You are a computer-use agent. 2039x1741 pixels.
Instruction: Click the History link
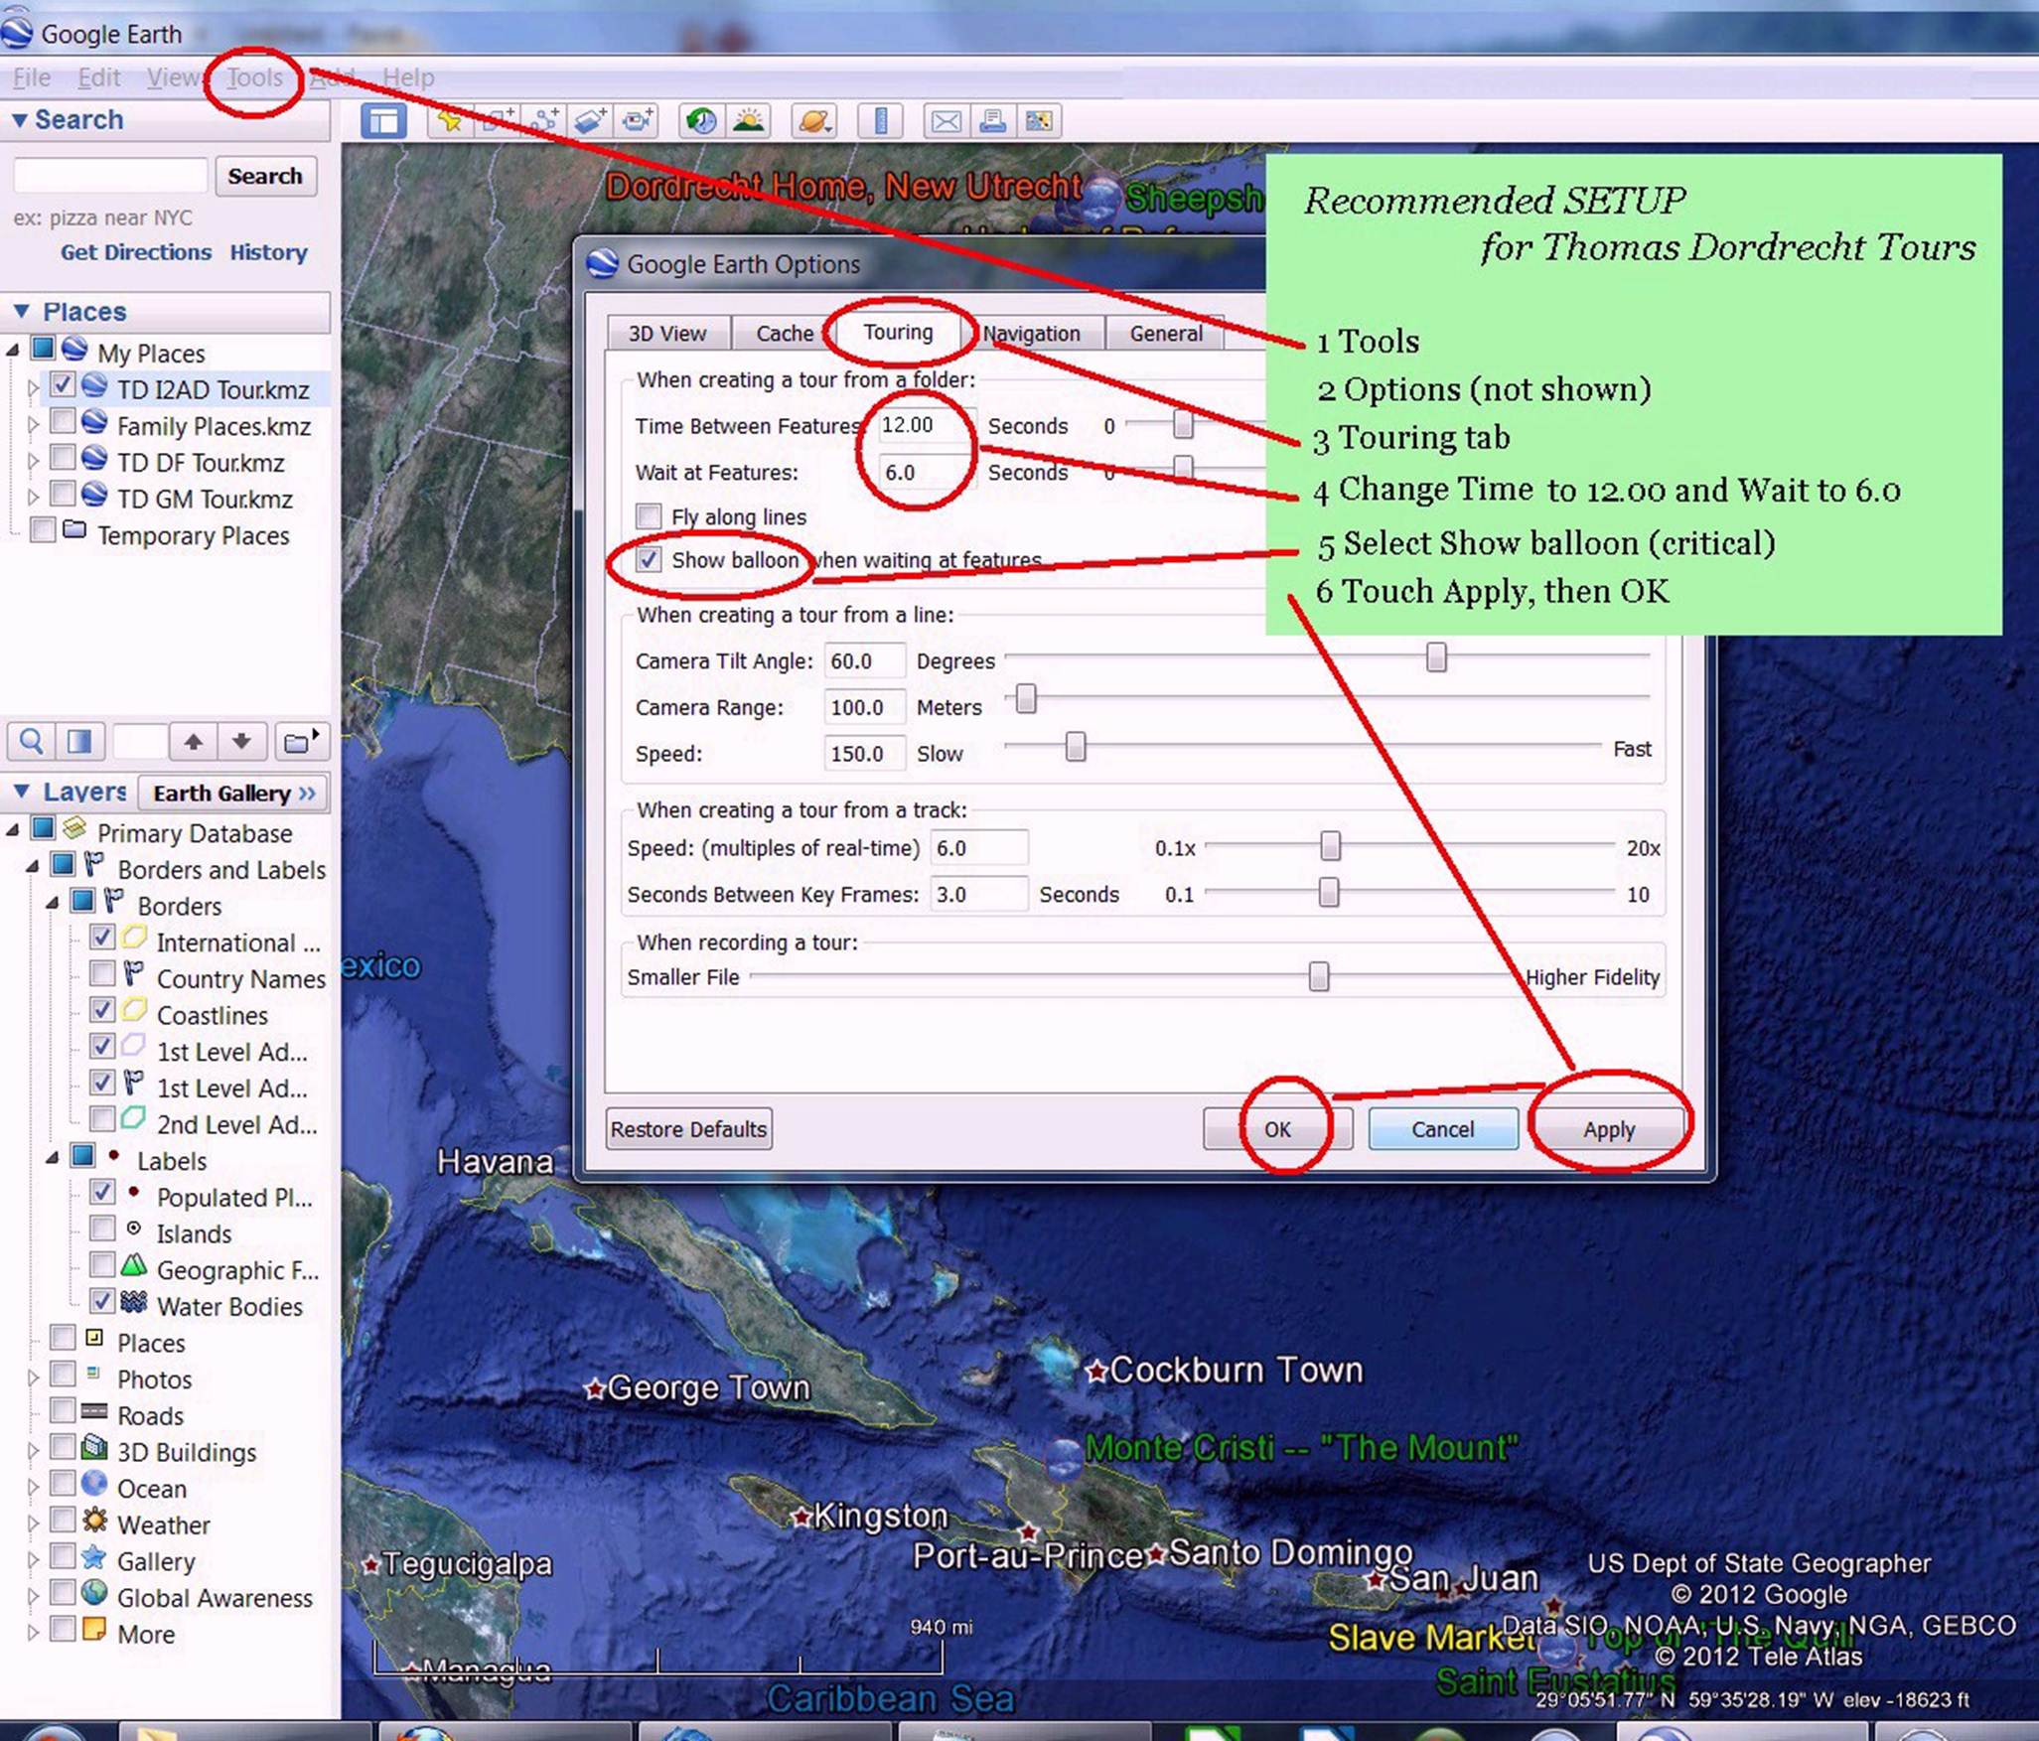pyautogui.click(x=269, y=252)
